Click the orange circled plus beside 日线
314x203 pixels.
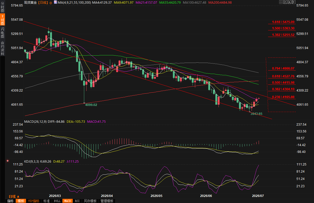click(x=51, y=3)
